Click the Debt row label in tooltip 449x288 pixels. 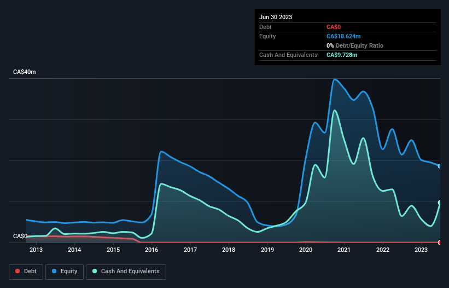coord(265,27)
